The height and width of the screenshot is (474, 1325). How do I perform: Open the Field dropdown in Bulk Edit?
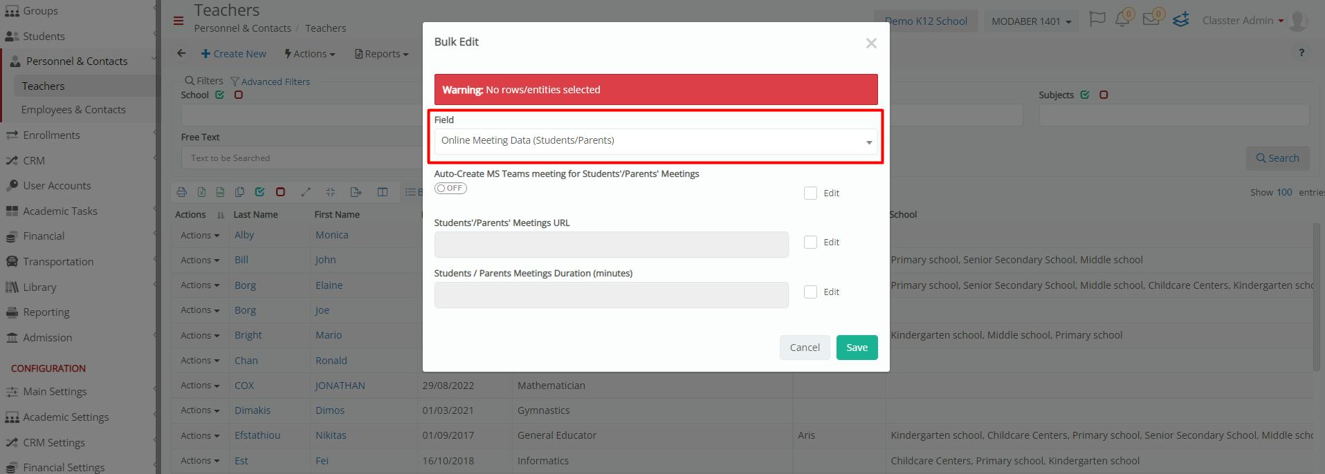[x=656, y=141]
